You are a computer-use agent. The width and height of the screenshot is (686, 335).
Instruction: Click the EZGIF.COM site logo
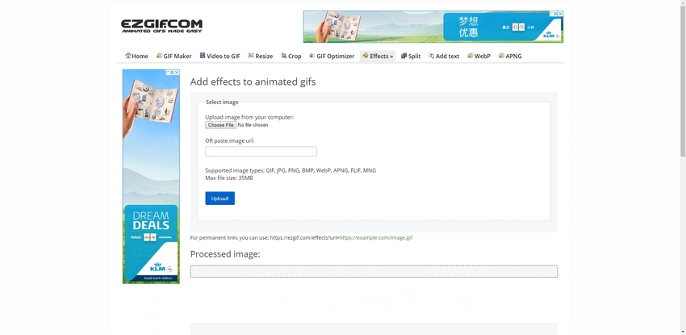click(161, 26)
